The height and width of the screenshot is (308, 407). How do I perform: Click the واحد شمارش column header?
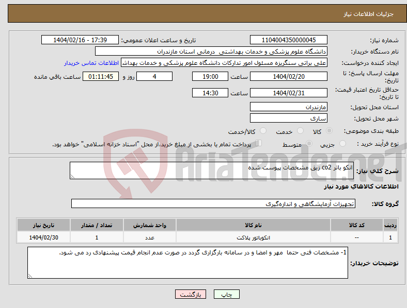(150, 225)
